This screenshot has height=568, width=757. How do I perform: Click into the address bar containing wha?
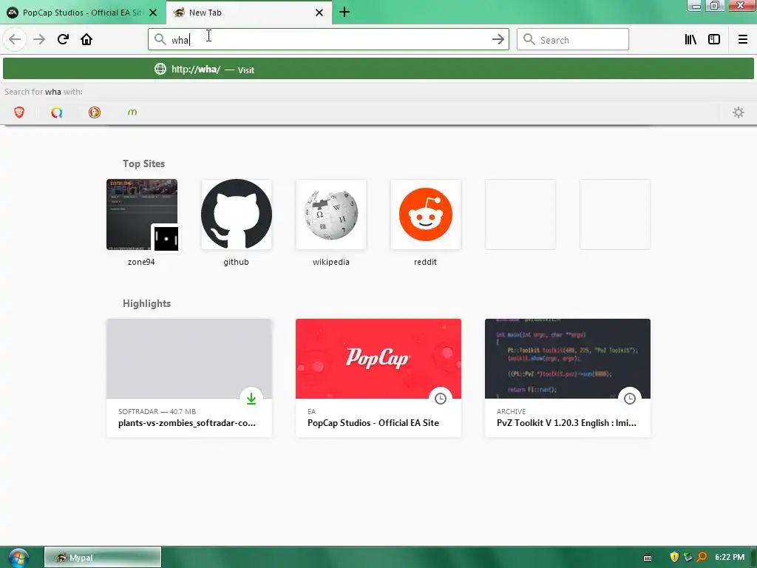tap(328, 40)
